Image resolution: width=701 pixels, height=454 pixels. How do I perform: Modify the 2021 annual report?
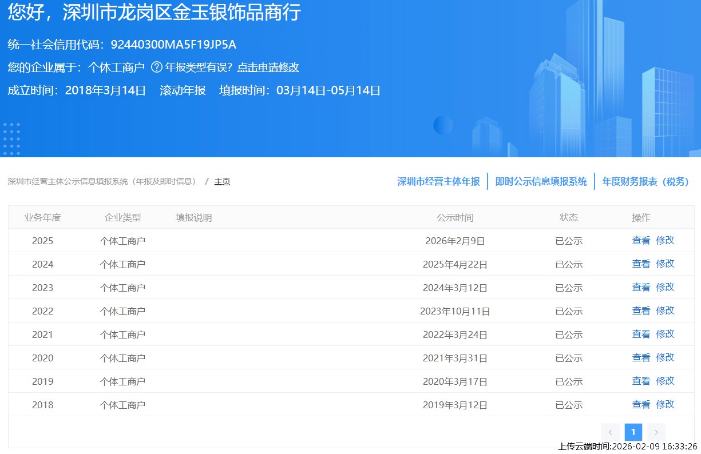665,334
